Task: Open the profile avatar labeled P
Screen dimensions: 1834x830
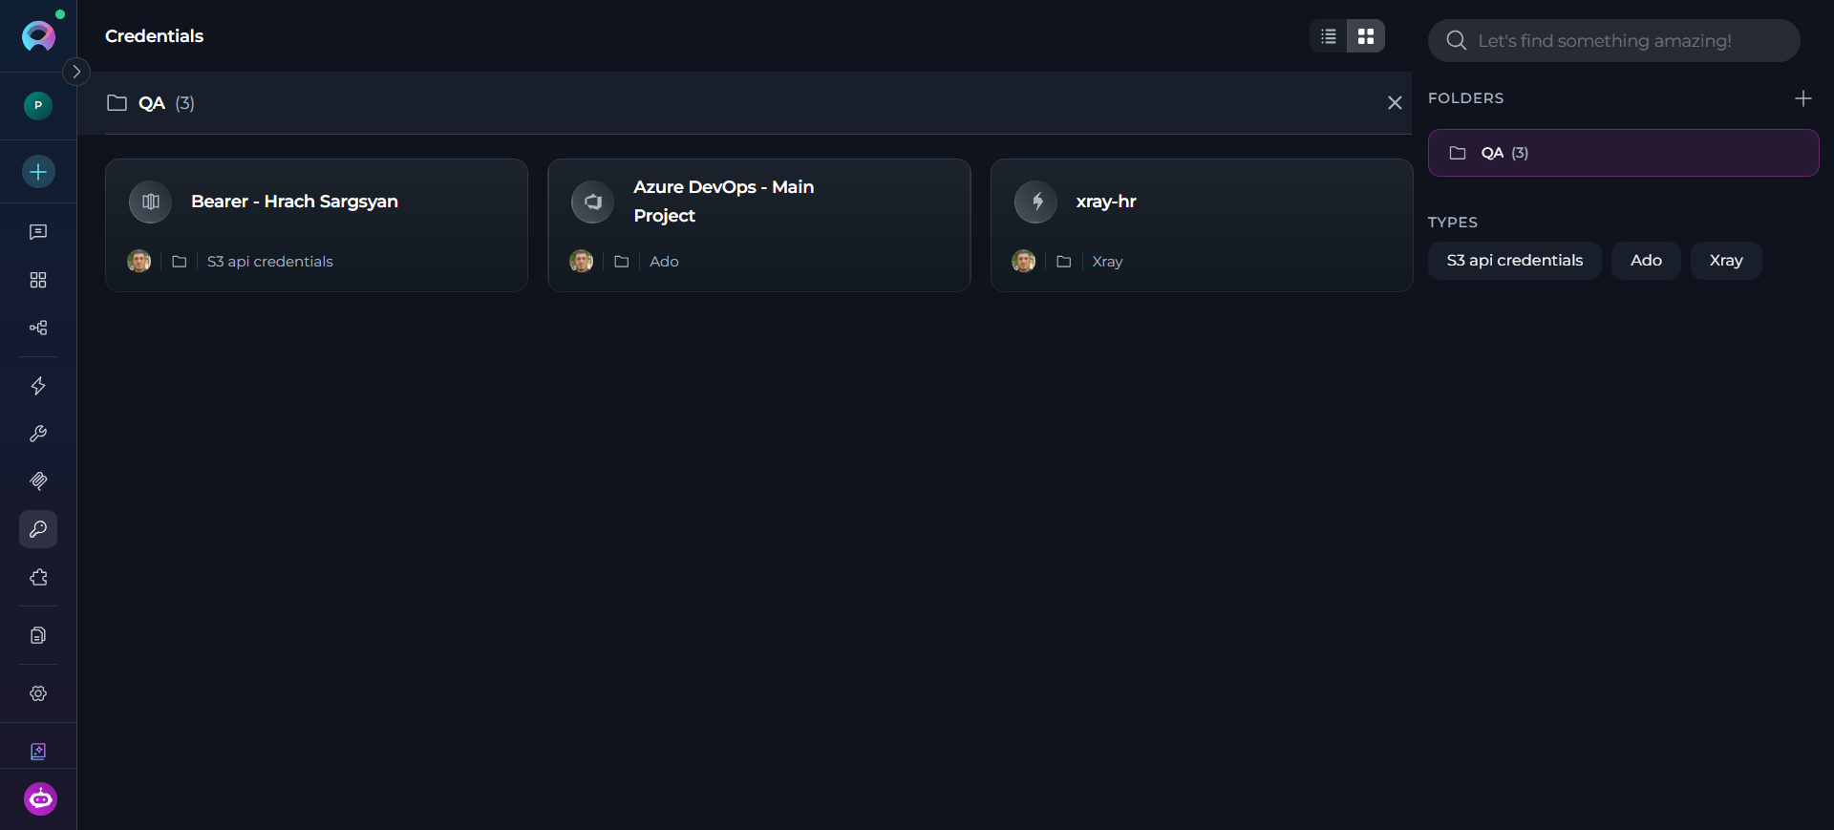Action: pos(38,105)
